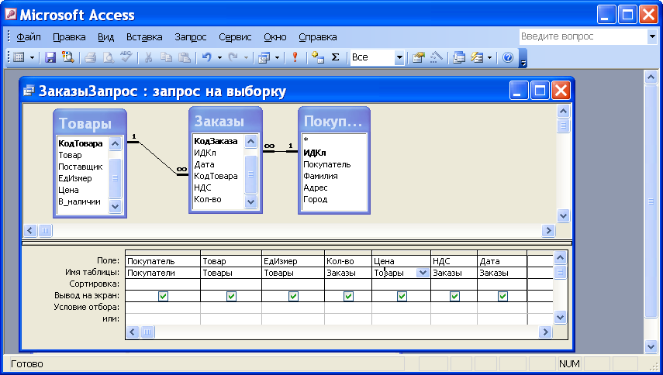Click left arrow of design grid scrollbar
The width and height of the screenshot is (663, 375).
coord(133,332)
